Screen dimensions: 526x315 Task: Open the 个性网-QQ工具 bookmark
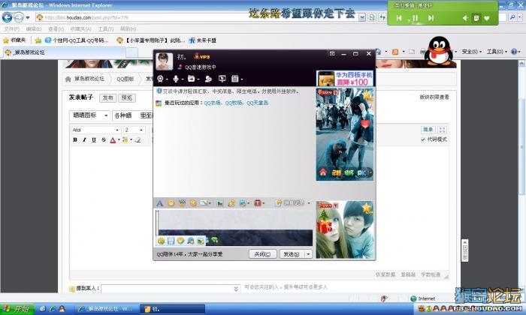point(77,40)
